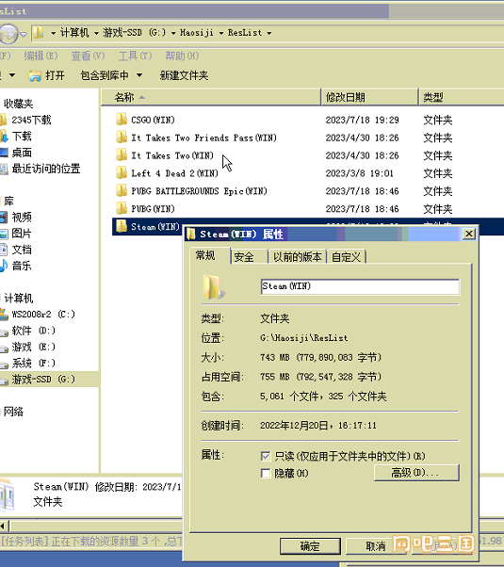Viewport: 504px width, 567px height.
Task: Expand the arrow after Haosiji in address bar
Action: point(221,33)
